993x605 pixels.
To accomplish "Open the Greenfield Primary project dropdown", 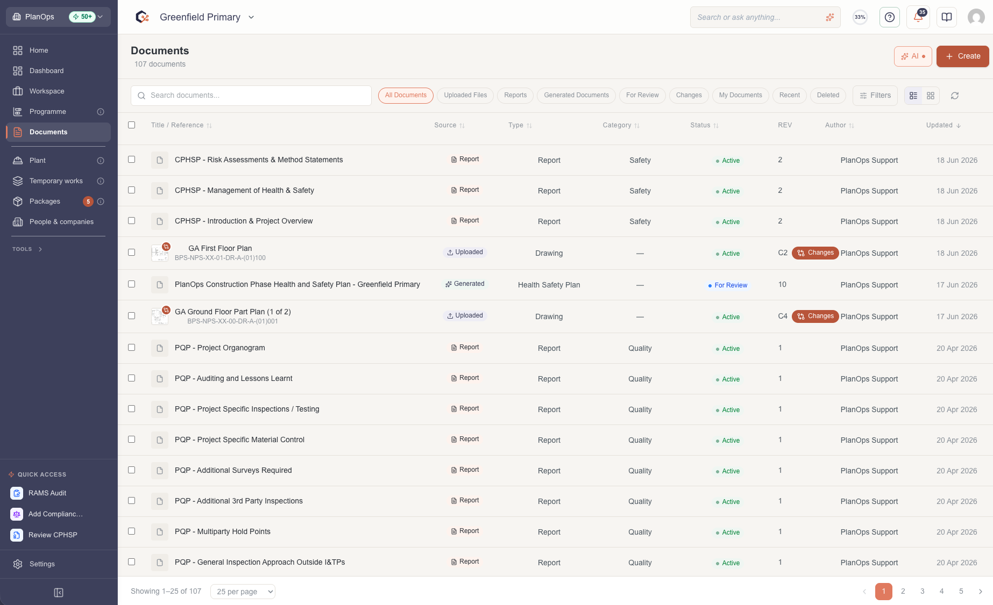I will (207, 17).
